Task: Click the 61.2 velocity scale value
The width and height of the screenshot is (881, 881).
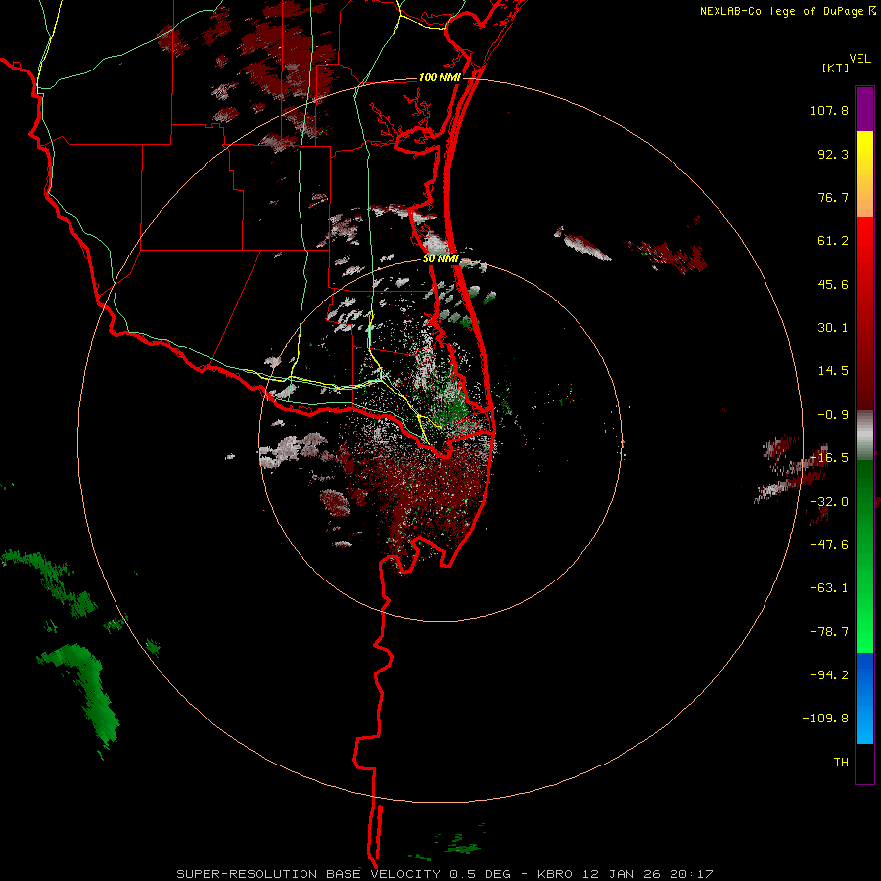Action: (x=833, y=241)
